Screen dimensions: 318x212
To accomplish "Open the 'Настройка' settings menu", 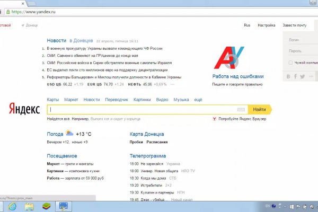I will tap(266, 25).
